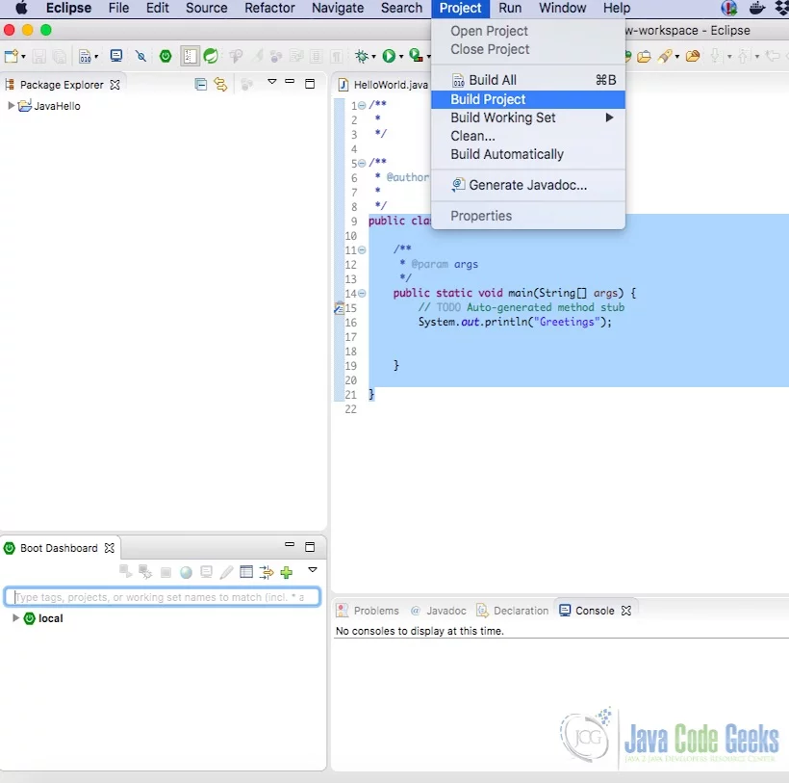Click the blue monitor console toolbar icon
The image size is (789, 783).
click(116, 56)
